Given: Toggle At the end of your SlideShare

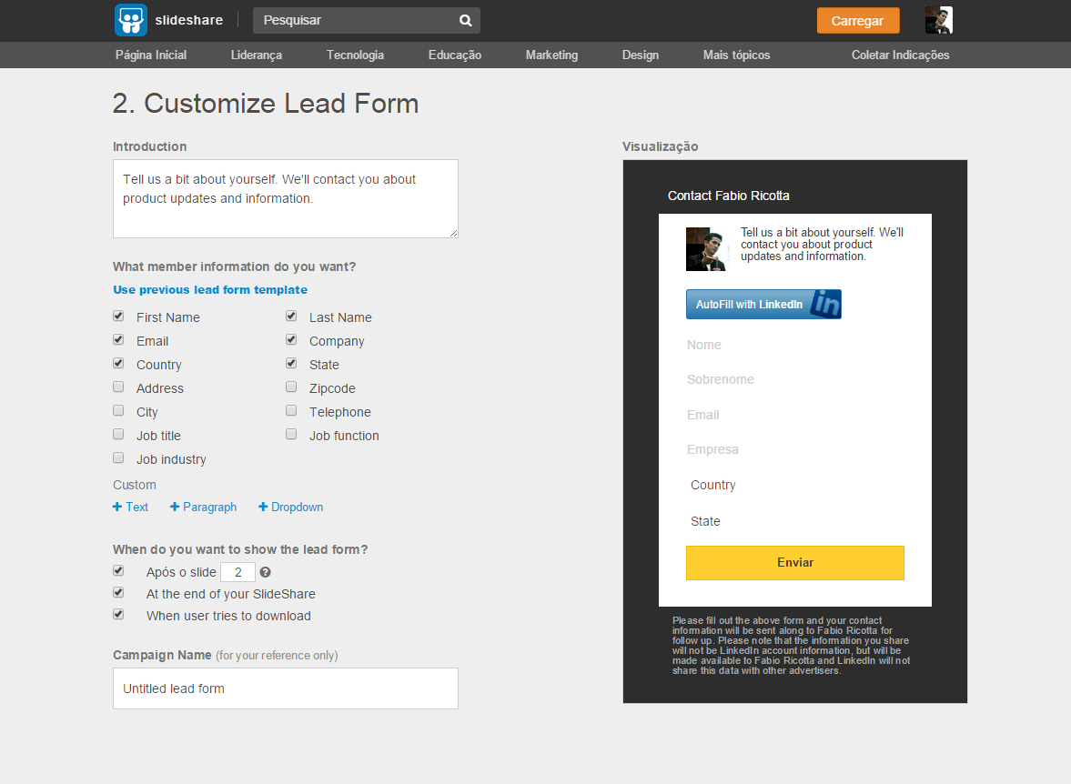Looking at the screenshot, I should (118, 592).
